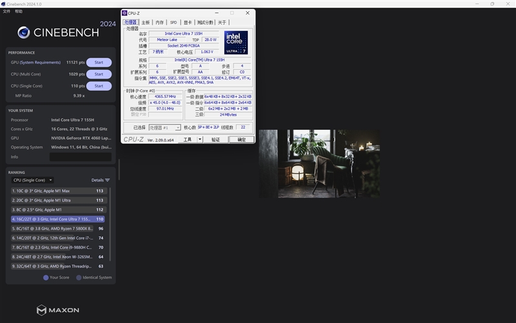This screenshot has width=516, height=323.
Task: Open the 帮助 menu in Cinebench
Action: (x=19, y=11)
